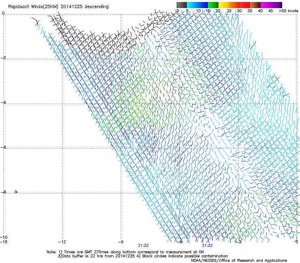Click the note line 'Times are GMT'
The height and width of the screenshot is (263, 300).
(78, 252)
